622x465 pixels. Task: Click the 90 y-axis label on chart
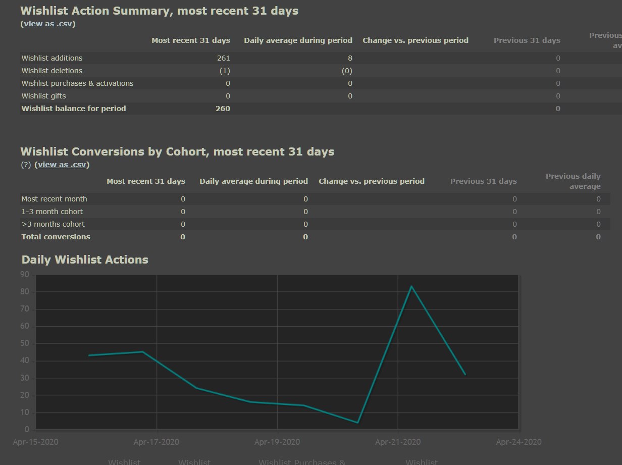pos(25,275)
